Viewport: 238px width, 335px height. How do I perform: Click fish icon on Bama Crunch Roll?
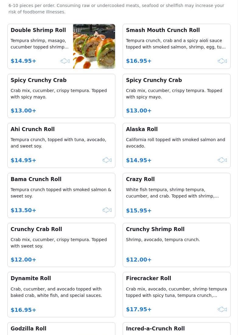tap(107, 210)
